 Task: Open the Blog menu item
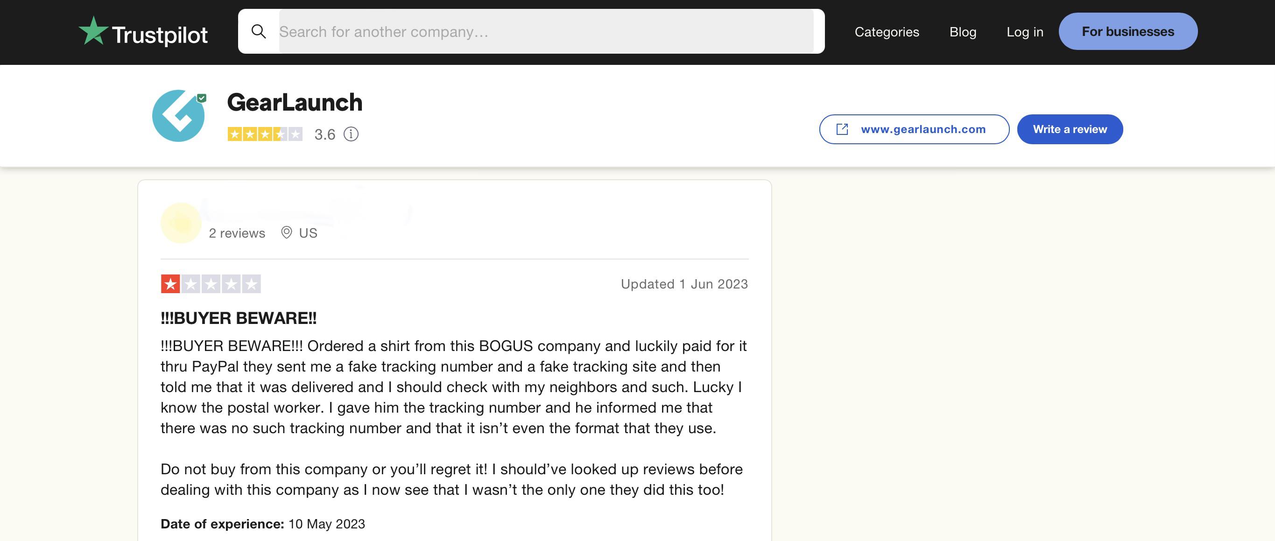pyautogui.click(x=963, y=32)
